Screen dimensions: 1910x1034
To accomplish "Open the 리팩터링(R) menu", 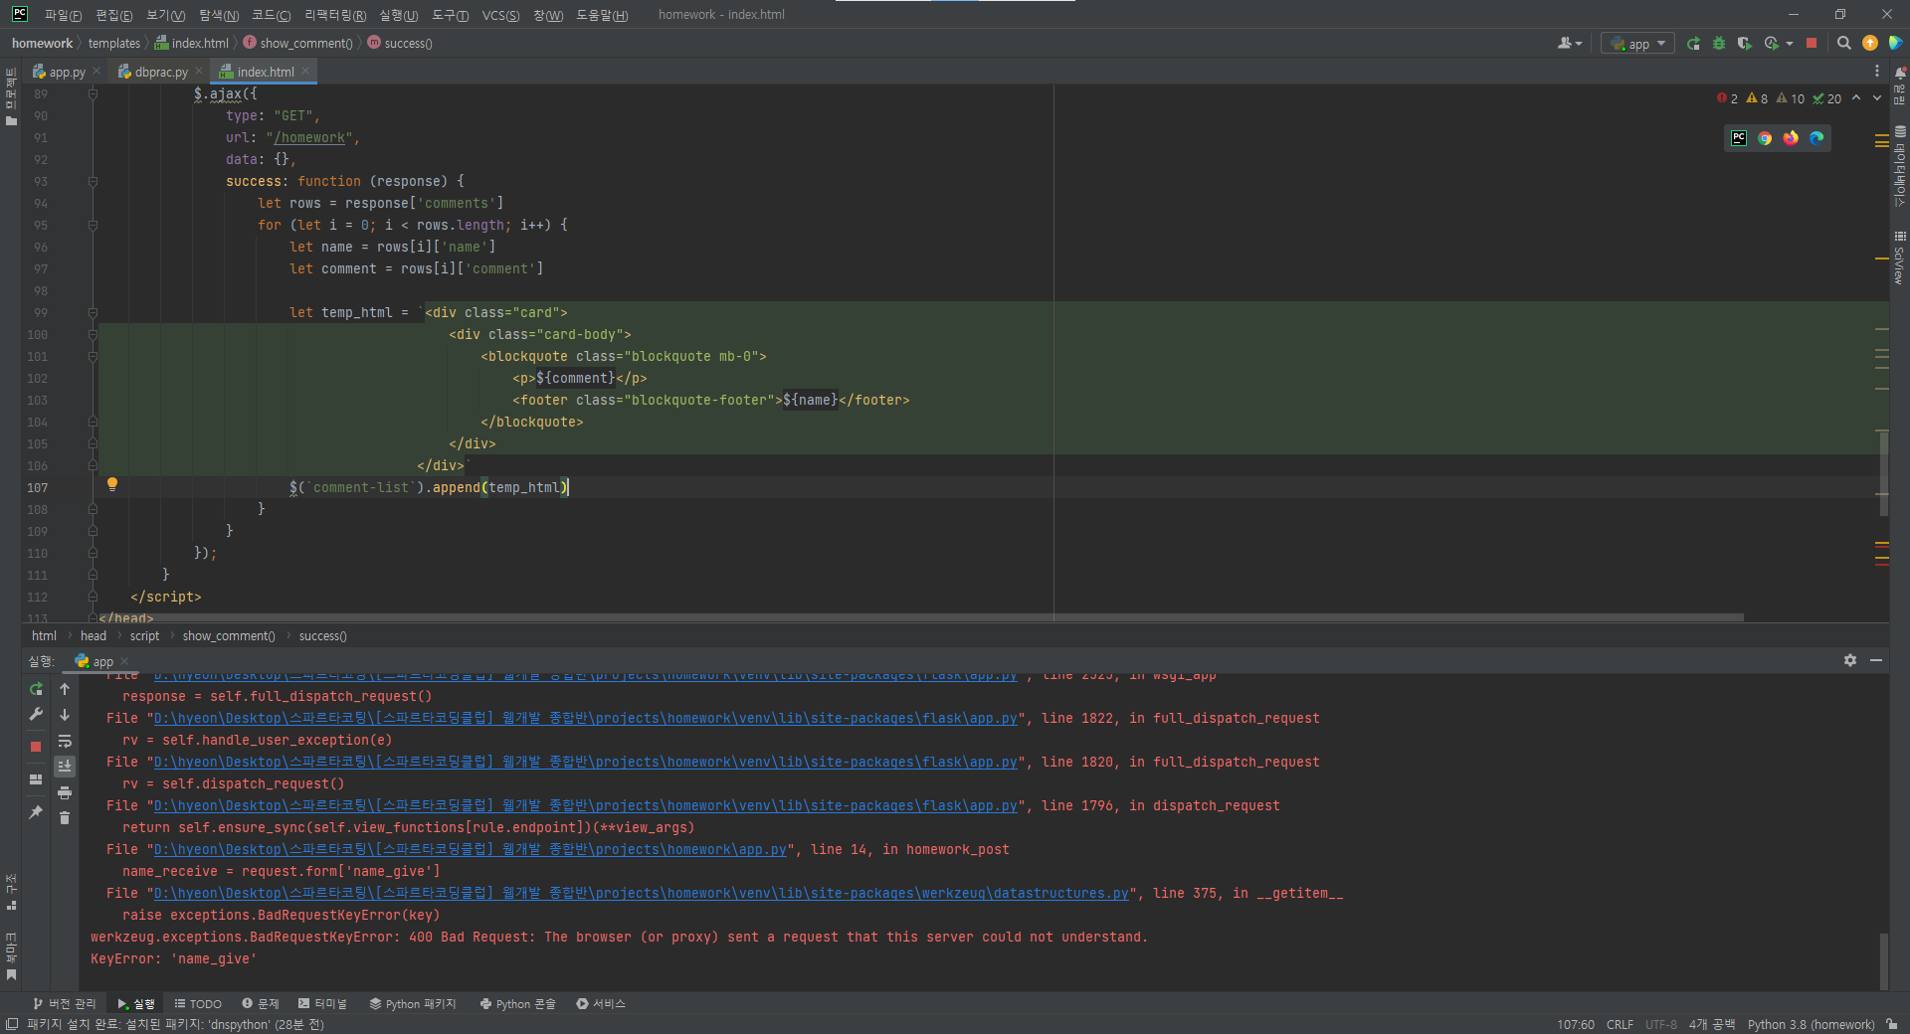I will [334, 15].
